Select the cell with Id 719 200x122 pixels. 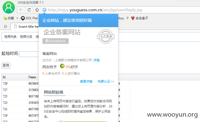(x=15, y=116)
